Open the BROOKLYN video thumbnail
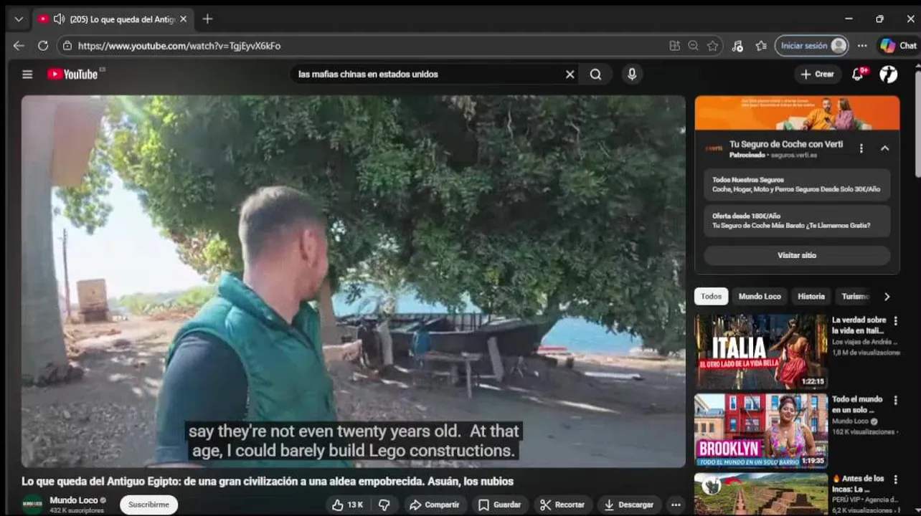This screenshot has width=921, height=516. point(761,431)
